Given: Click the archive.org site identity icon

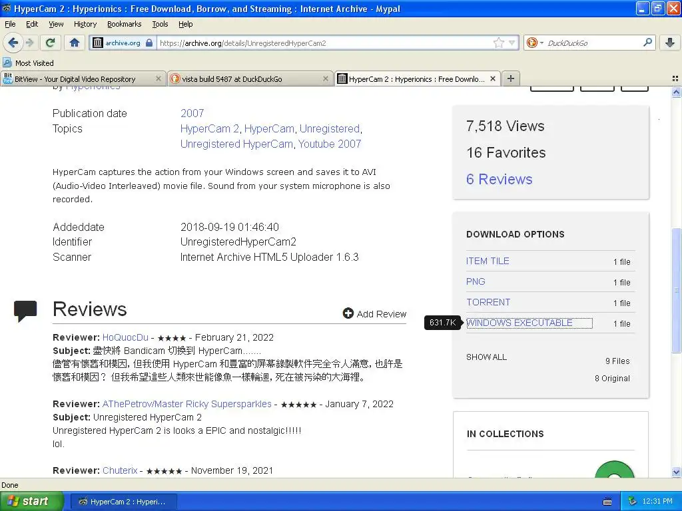Looking at the screenshot, I should pyautogui.click(x=98, y=43).
